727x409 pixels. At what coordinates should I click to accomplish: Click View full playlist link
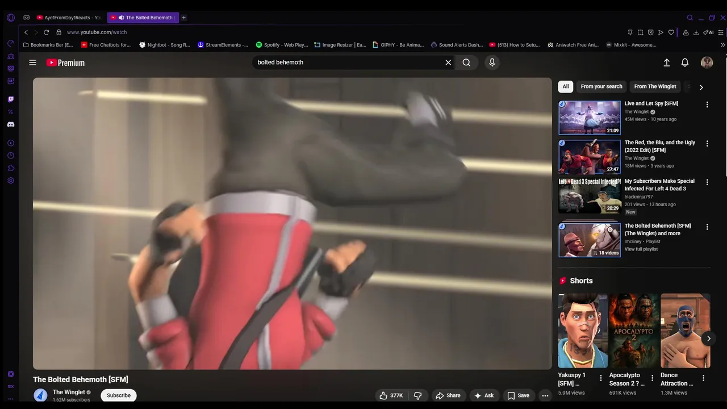tap(641, 249)
